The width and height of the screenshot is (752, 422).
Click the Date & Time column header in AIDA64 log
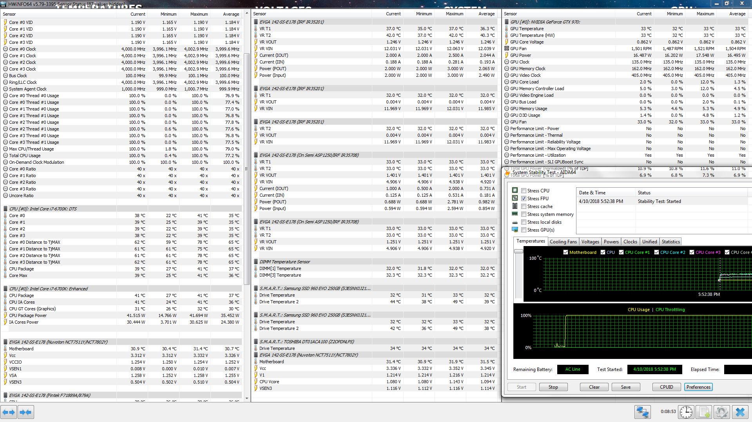(x=605, y=192)
